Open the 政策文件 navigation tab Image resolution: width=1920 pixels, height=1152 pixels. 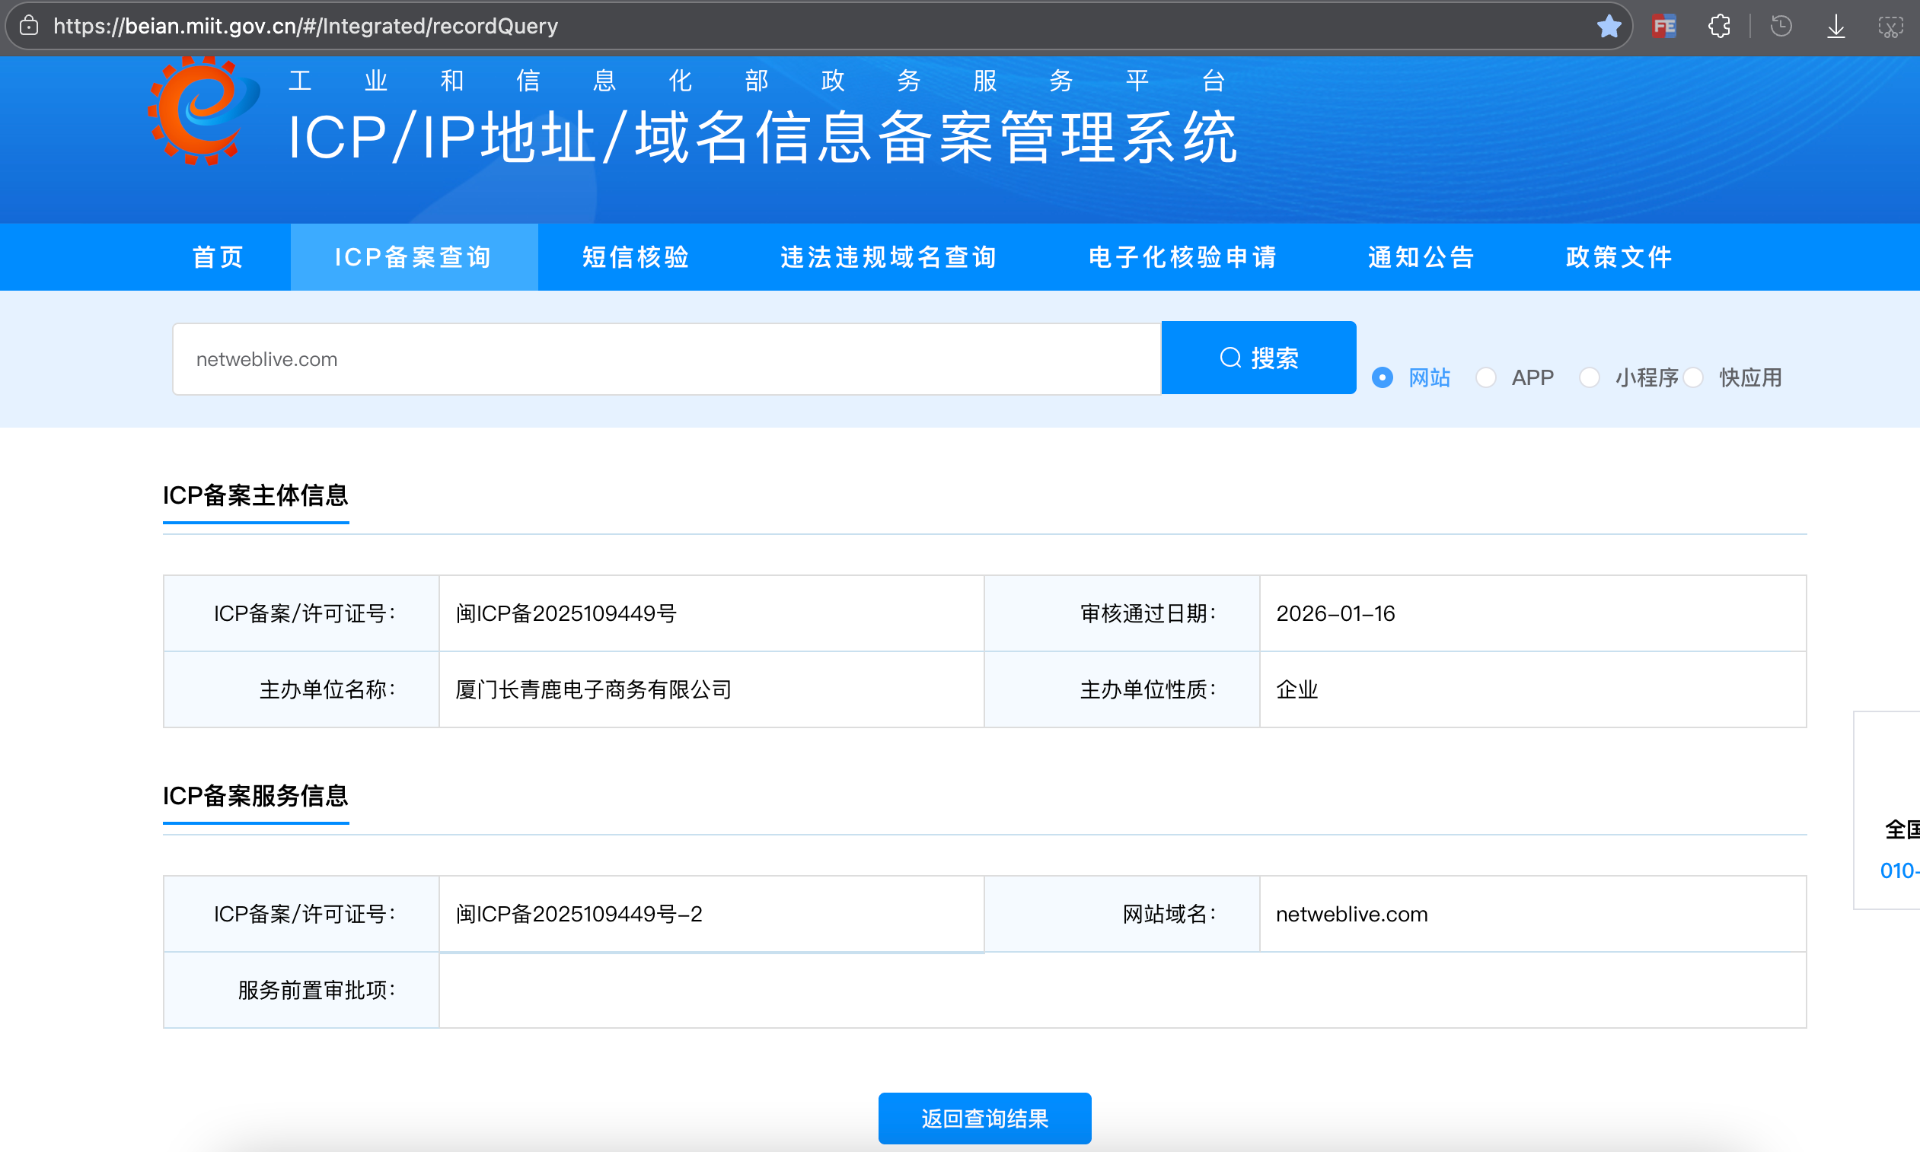tap(1619, 257)
